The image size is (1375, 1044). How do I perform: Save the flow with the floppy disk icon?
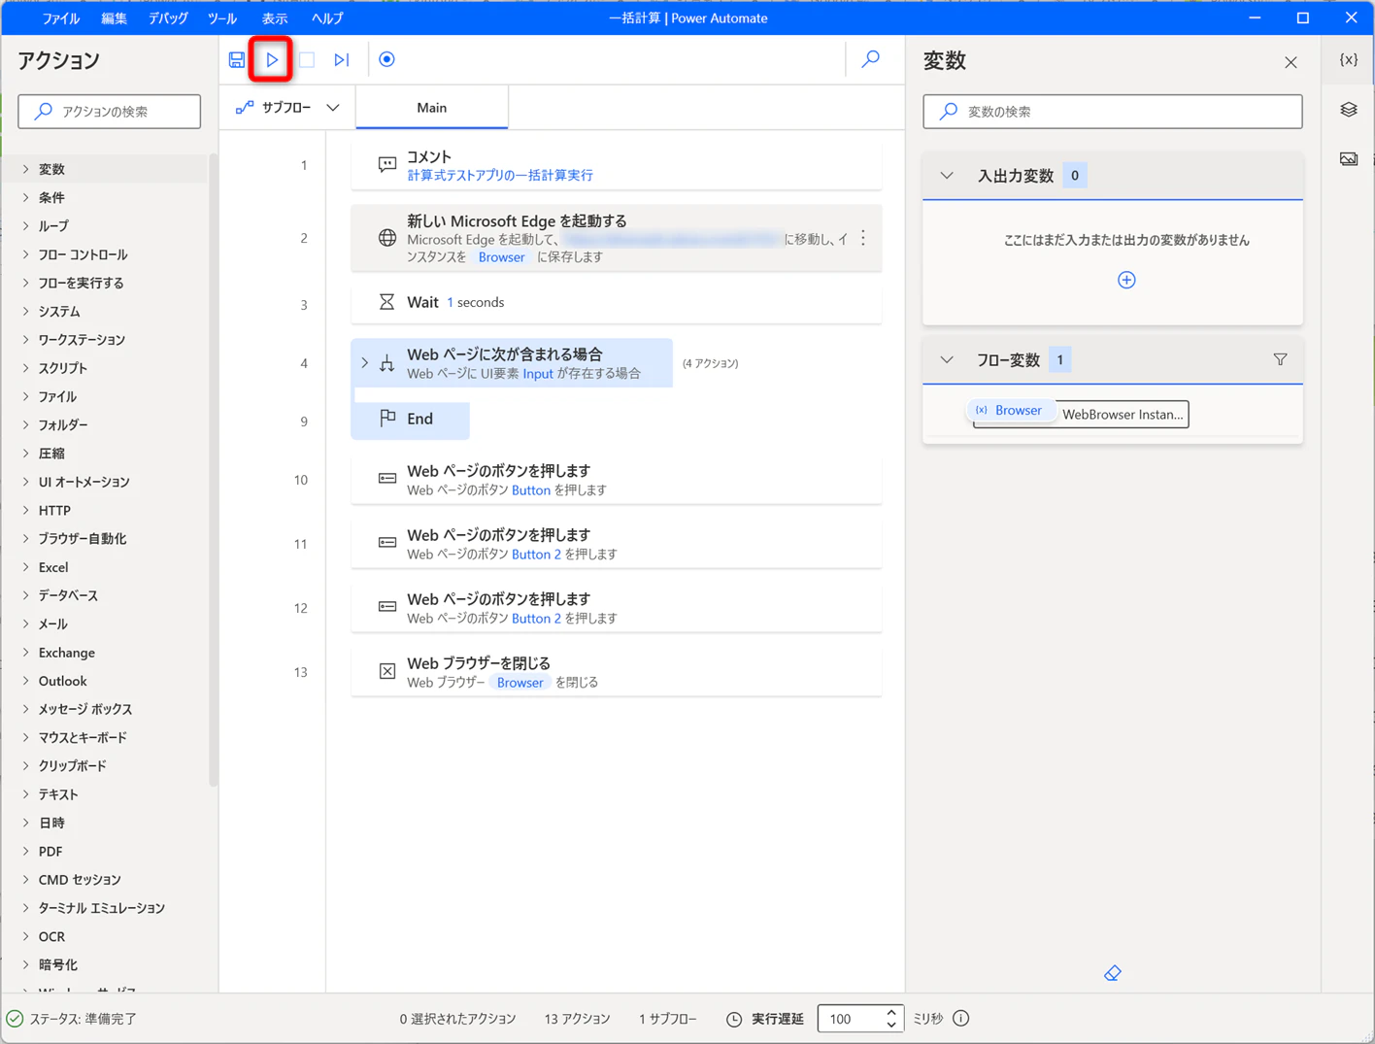[236, 59]
